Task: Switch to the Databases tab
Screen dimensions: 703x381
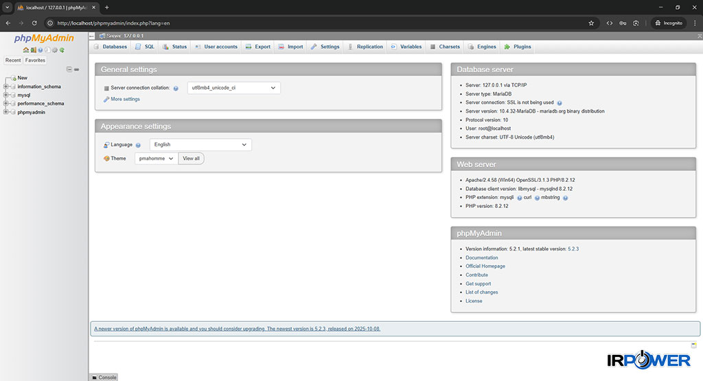Action: (x=111, y=47)
